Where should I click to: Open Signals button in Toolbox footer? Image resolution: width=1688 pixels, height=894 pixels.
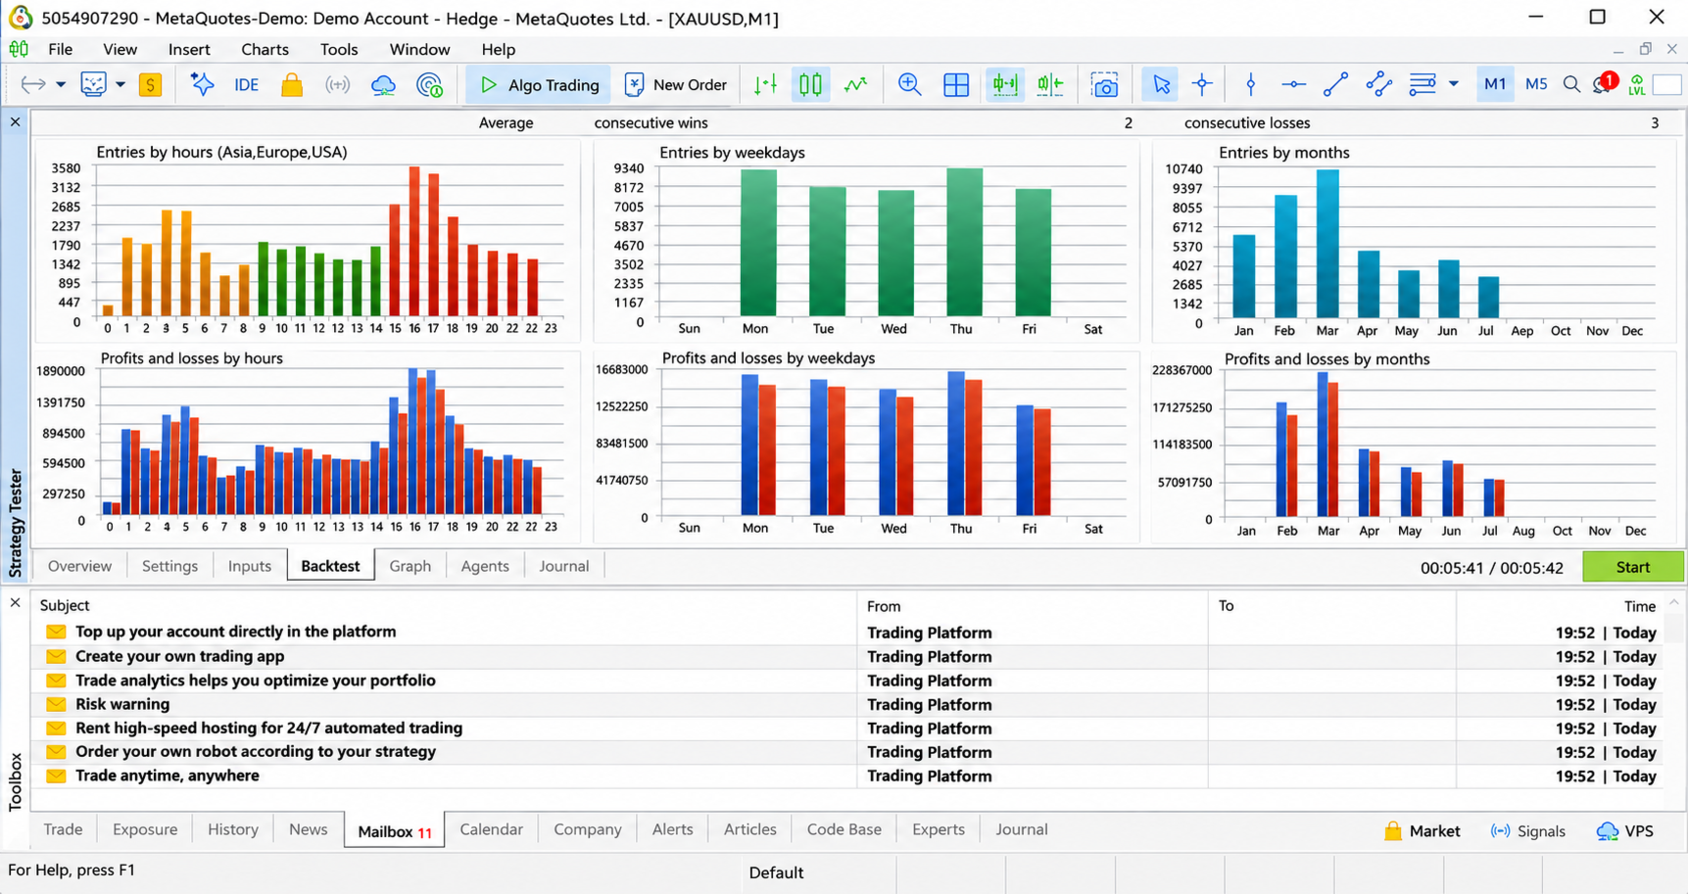(x=1527, y=831)
